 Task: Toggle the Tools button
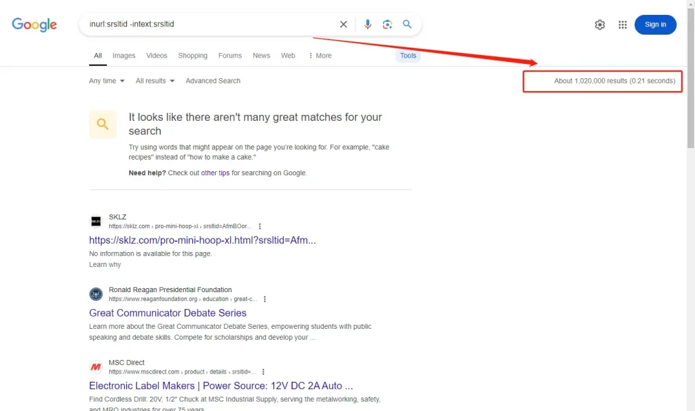click(408, 56)
